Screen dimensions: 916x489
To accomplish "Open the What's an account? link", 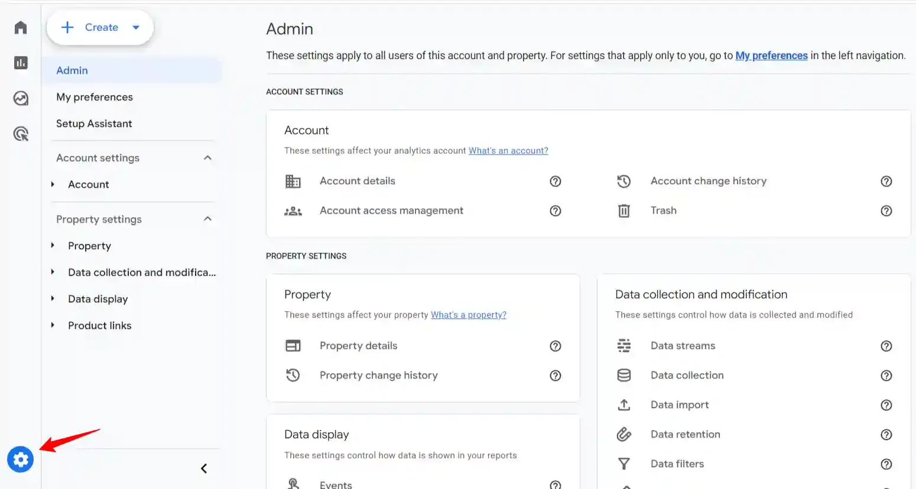I will pyautogui.click(x=508, y=151).
